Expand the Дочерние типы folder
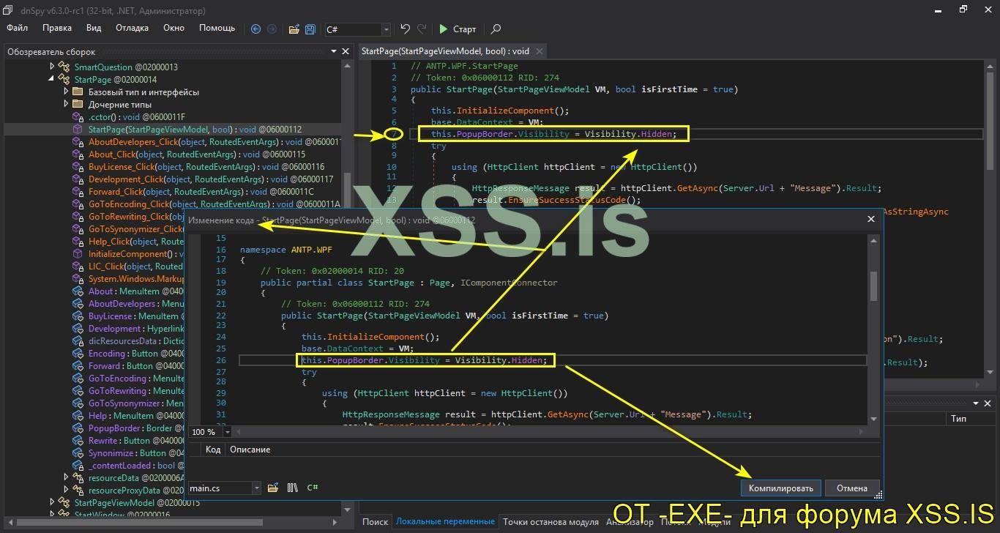The image size is (1000, 533). [x=66, y=104]
